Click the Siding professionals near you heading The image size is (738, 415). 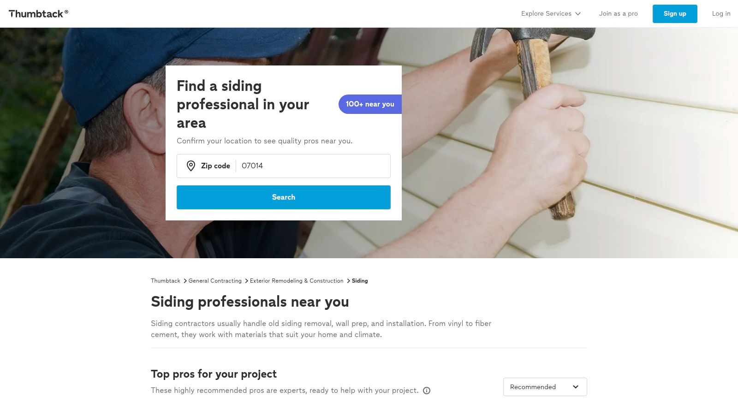click(250, 302)
